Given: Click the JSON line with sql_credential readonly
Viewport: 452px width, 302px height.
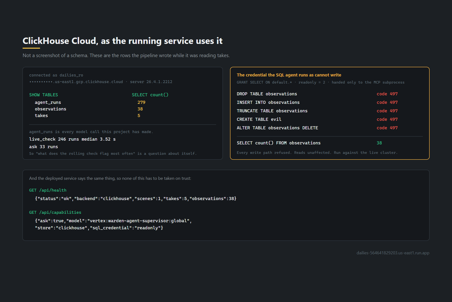Looking at the screenshot, I should (99, 228).
